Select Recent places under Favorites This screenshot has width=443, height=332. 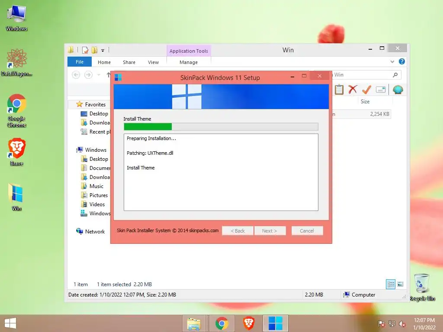(96, 131)
